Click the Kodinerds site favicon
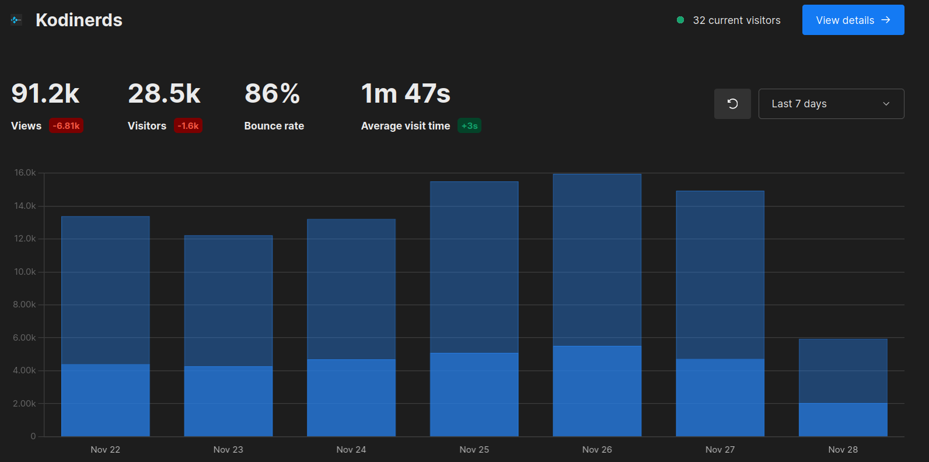929x462 pixels. 16,20
